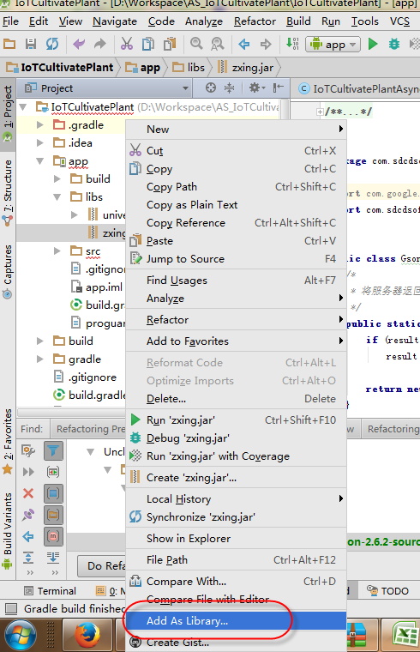This screenshot has height=652, width=420.
Task: Click the Find magnifier toolbar icon
Action: (x=196, y=43)
